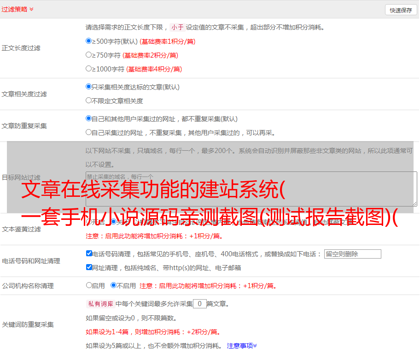Click the 留空则删除 replacement phone field
Image resolution: width=420 pixels, height=354 pixels.
pos(352,254)
